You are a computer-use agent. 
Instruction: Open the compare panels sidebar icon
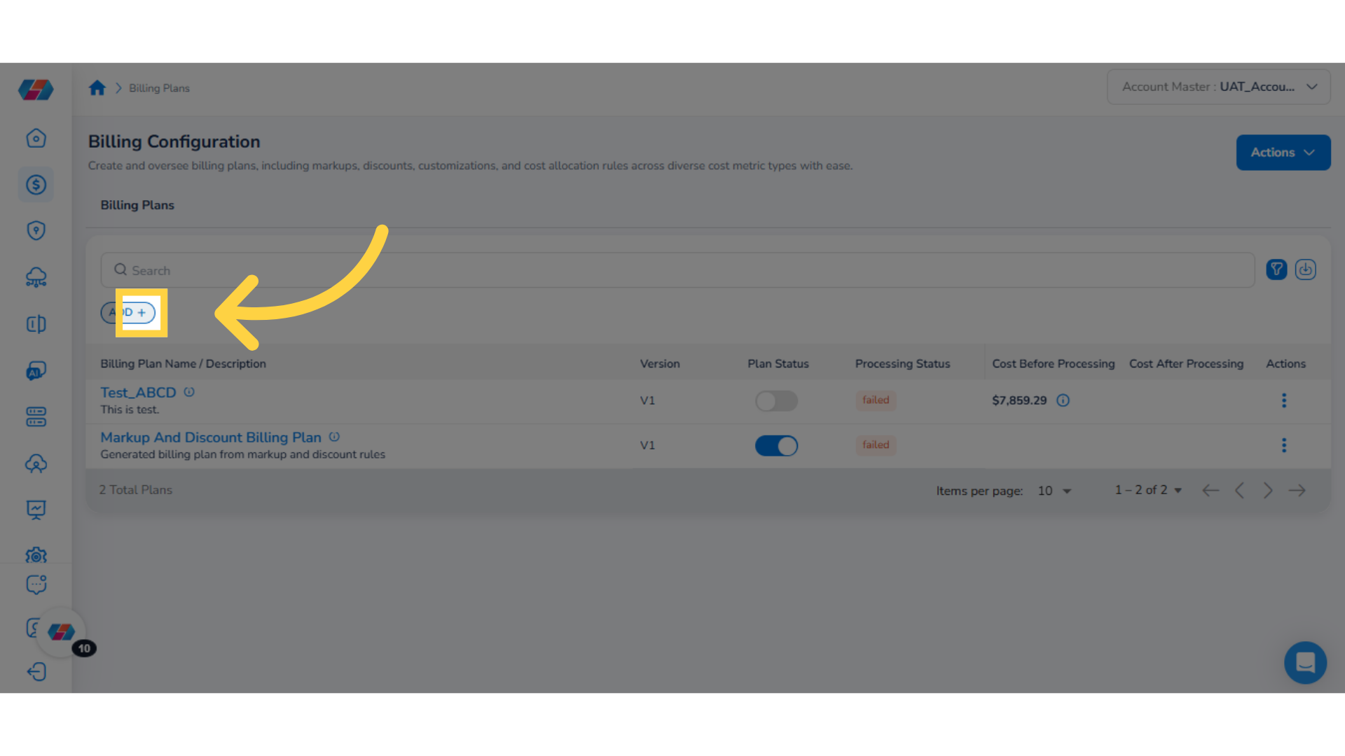click(36, 323)
